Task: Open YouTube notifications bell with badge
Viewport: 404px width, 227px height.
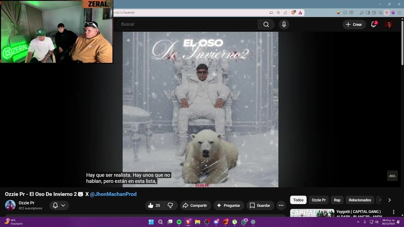Action: pyautogui.click(x=374, y=24)
